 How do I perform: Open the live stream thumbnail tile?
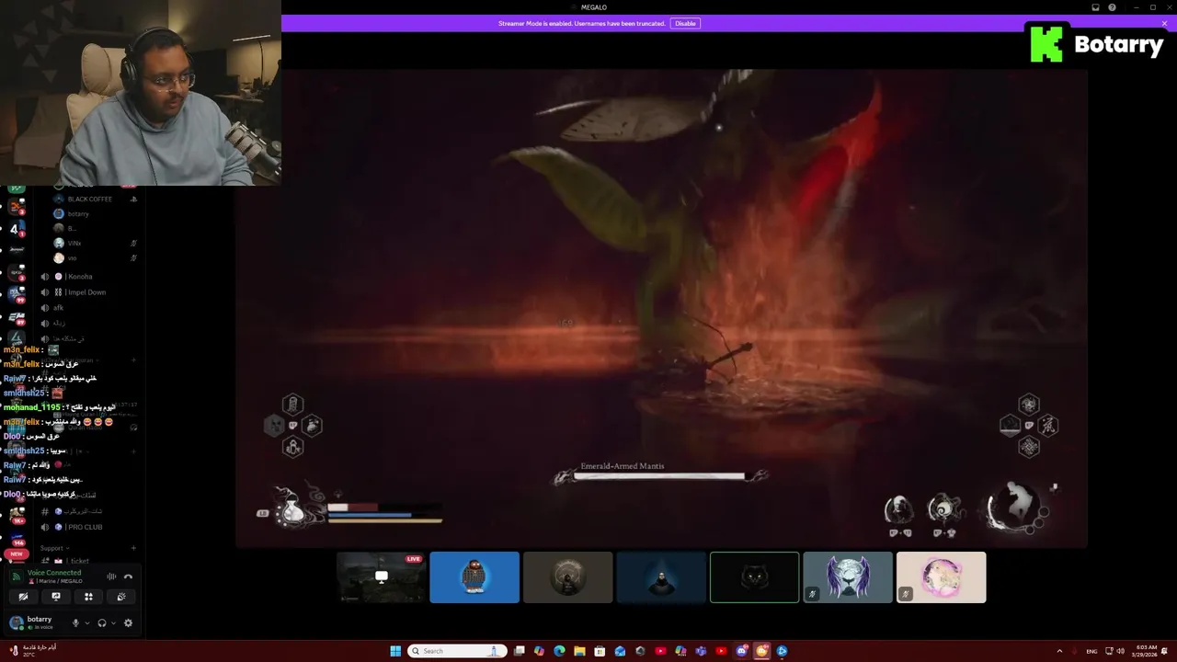[x=381, y=577]
